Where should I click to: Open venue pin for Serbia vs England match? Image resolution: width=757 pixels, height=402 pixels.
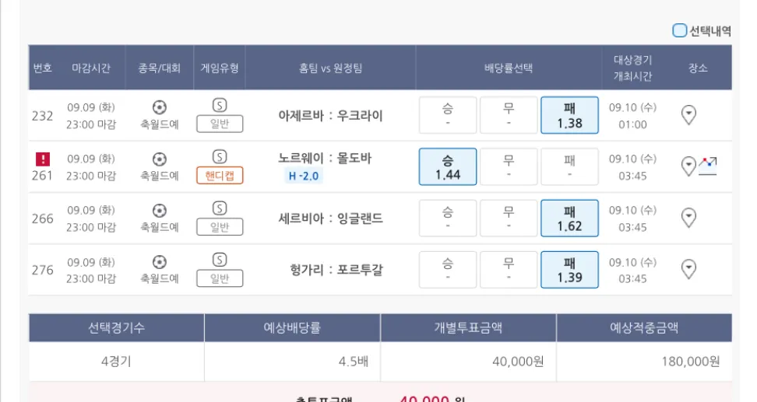pos(688,218)
